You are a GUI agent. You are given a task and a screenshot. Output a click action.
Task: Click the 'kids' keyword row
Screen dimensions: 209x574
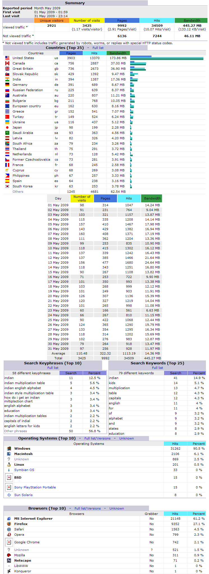(x=157, y=383)
